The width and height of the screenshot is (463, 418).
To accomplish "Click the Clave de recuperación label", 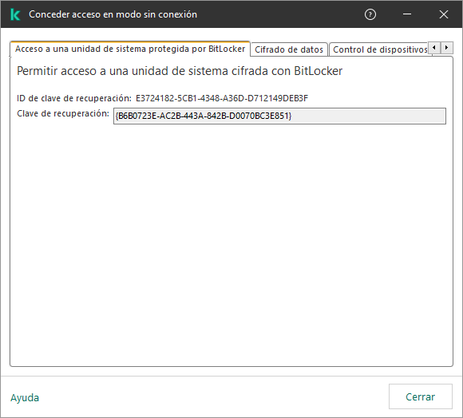I will click(x=63, y=113).
